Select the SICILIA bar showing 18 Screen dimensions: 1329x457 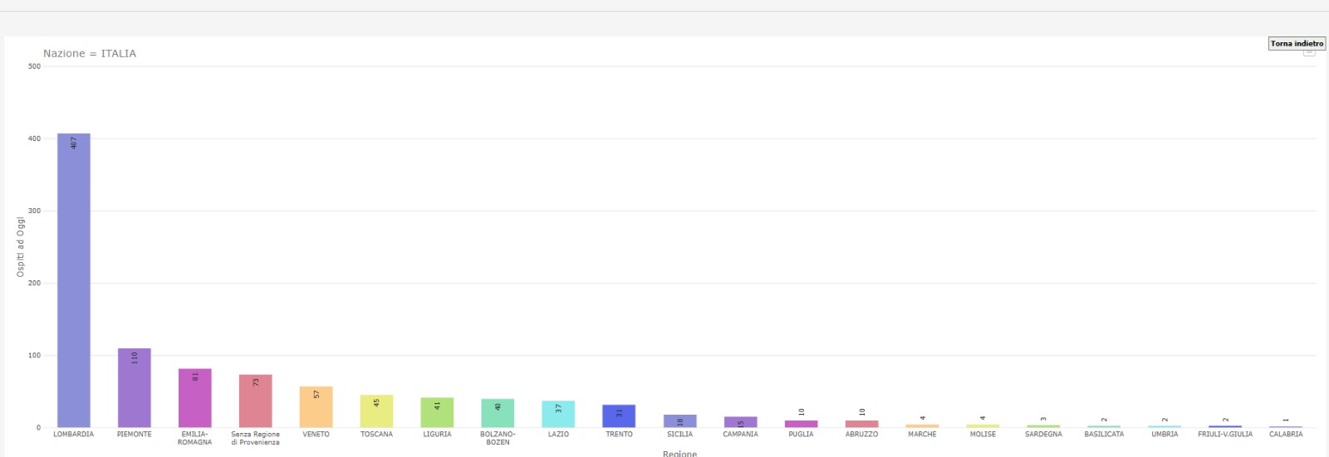point(679,421)
